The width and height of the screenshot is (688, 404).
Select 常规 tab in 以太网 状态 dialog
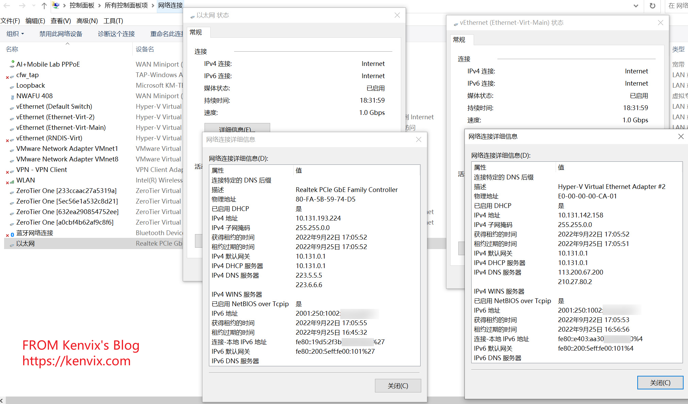196,32
